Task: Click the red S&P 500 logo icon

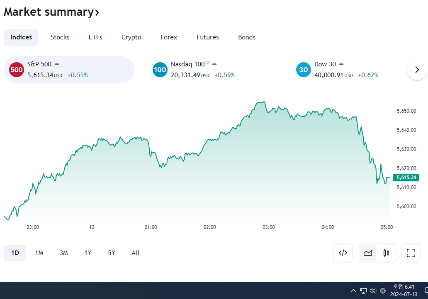Action: click(x=17, y=70)
